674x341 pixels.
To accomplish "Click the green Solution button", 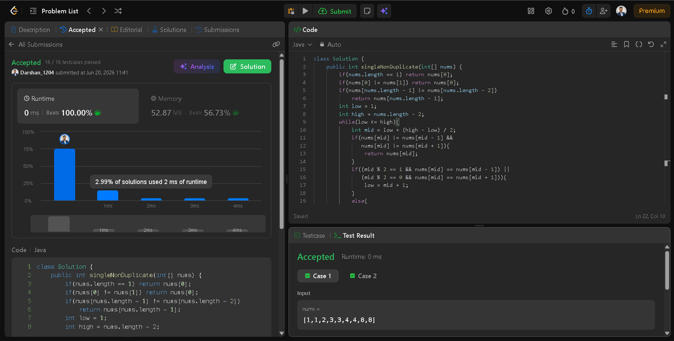I will pos(247,66).
